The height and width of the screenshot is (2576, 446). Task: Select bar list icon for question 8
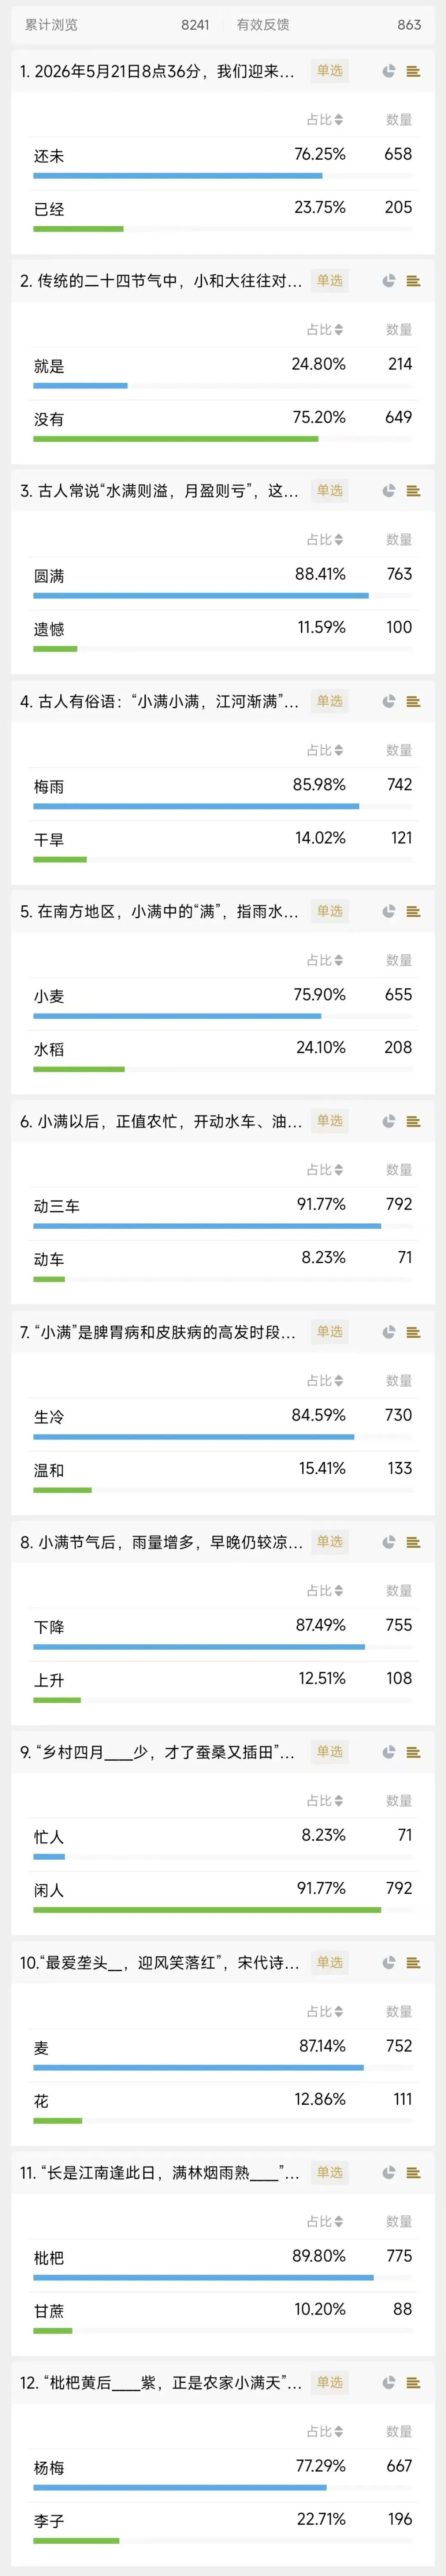point(413,1542)
